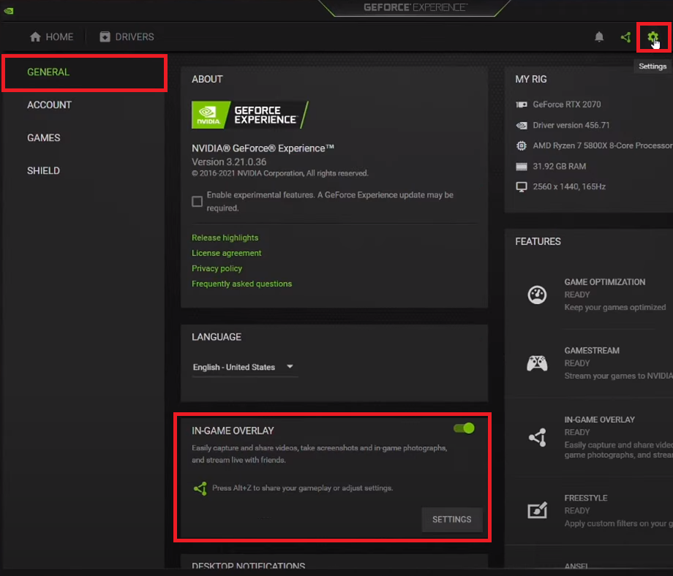Open the Release highlights link

(225, 238)
